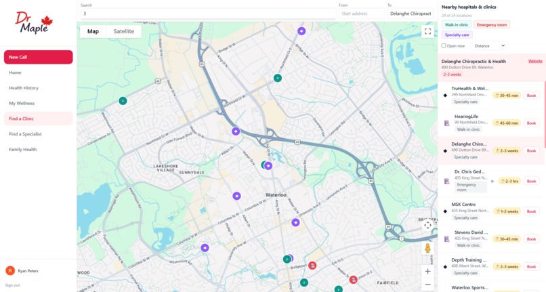Image resolution: width=546 pixels, height=292 pixels.
Task: Open the Distance sort dropdown
Action: (x=489, y=45)
